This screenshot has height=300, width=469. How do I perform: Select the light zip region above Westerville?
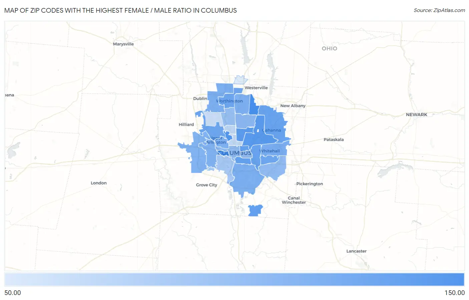coord(241,80)
